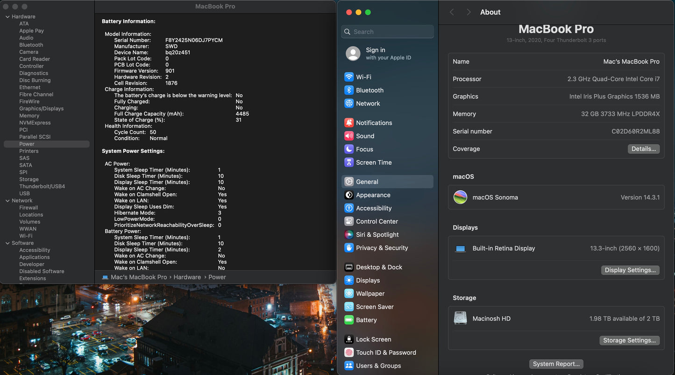The height and width of the screenshot is (375, 675).
Task: Click the Bluetooth icon in settings sidebar
Action: [x=348, y=90]
